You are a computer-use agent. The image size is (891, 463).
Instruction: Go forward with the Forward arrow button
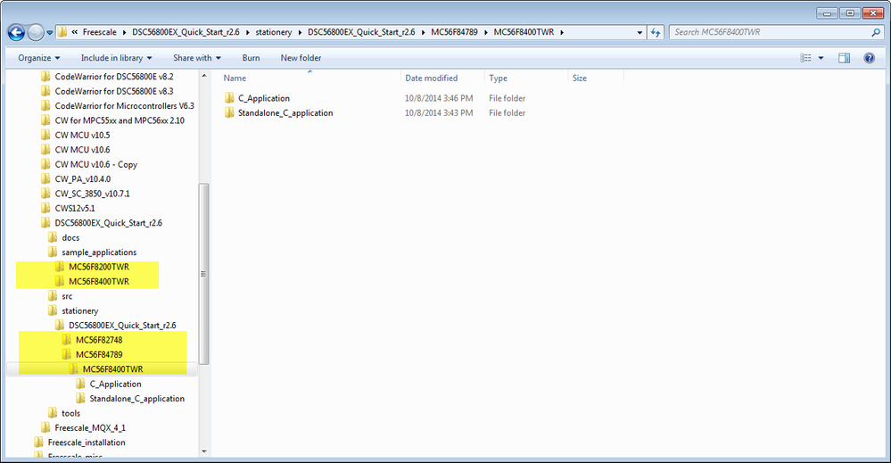point(36,32)
